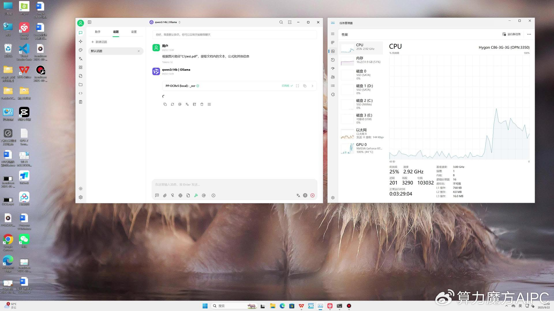554x311 pixels.
Task: Open the translate sidebar icon
Action: [x=81, y=59]
